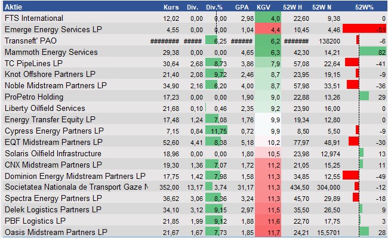Select the Emerge Energy Services LP cell

pos(53,29)
